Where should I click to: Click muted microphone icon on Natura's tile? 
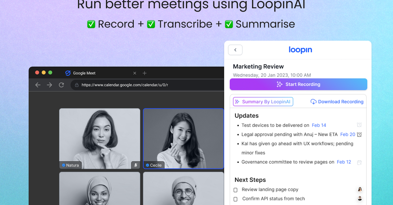136,165
